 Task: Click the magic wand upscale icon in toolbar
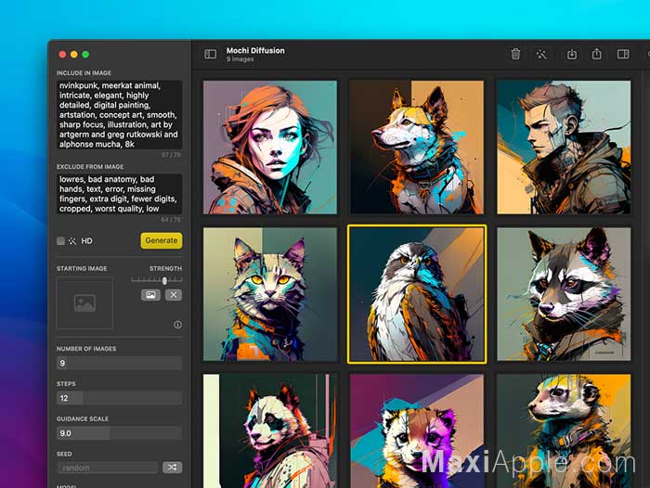[x=541, y=54]
